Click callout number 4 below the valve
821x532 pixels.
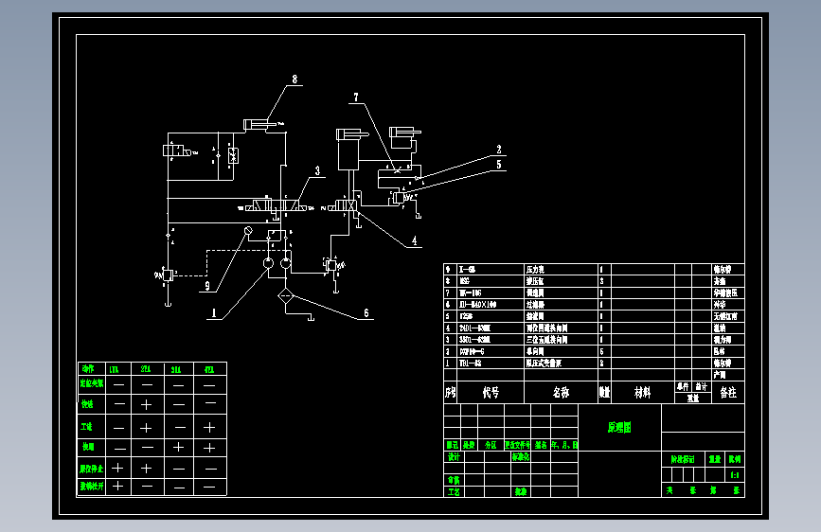[415, 240]
